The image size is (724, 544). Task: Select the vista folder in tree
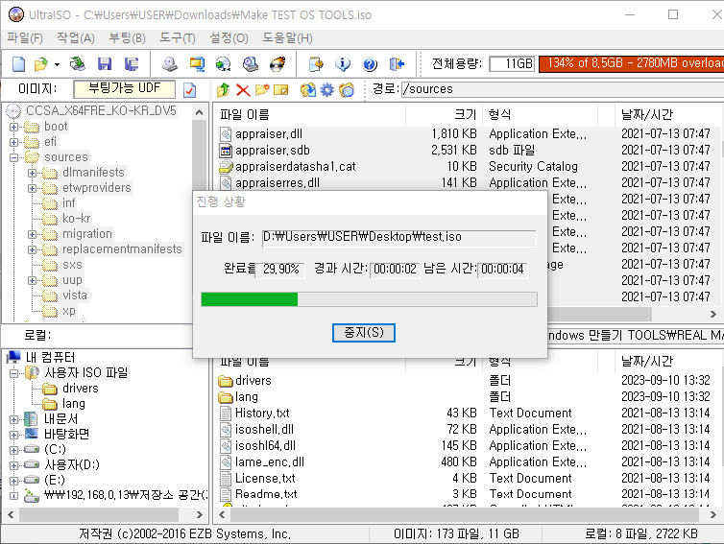tap(74, 296)
